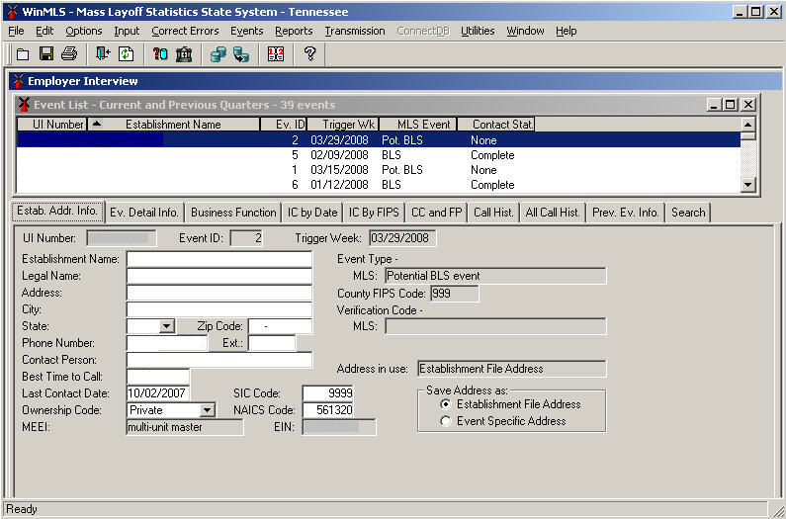Click the Trigger Wk column header
The image size is (786, 519).
[342, 125]
